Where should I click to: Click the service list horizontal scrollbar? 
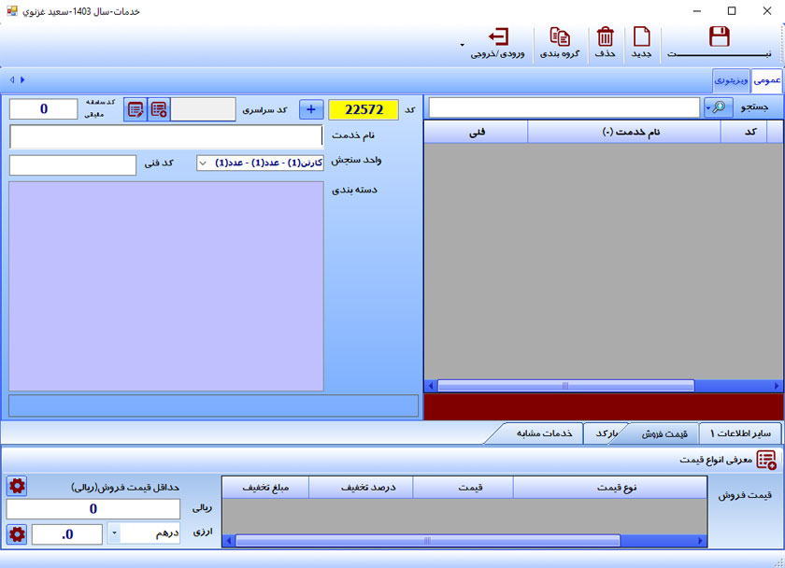coord(565,385)
